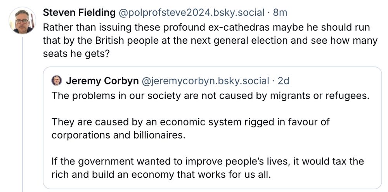Click "rich and build an economy" text line
Image resolution: width=388 pixels, height=192 pixels.
click(x=161, y=175)
